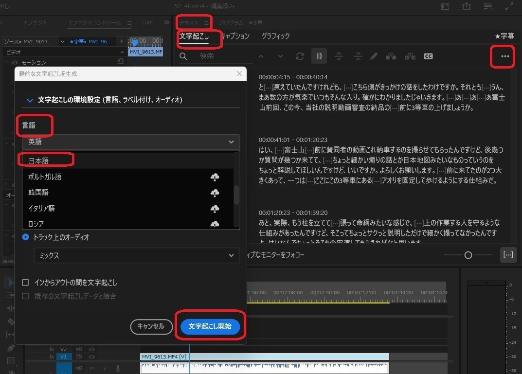This screenshot has height=374, width=522.
Task: Click the download cloud icon for イタリア語
Action: click(215, 209)
